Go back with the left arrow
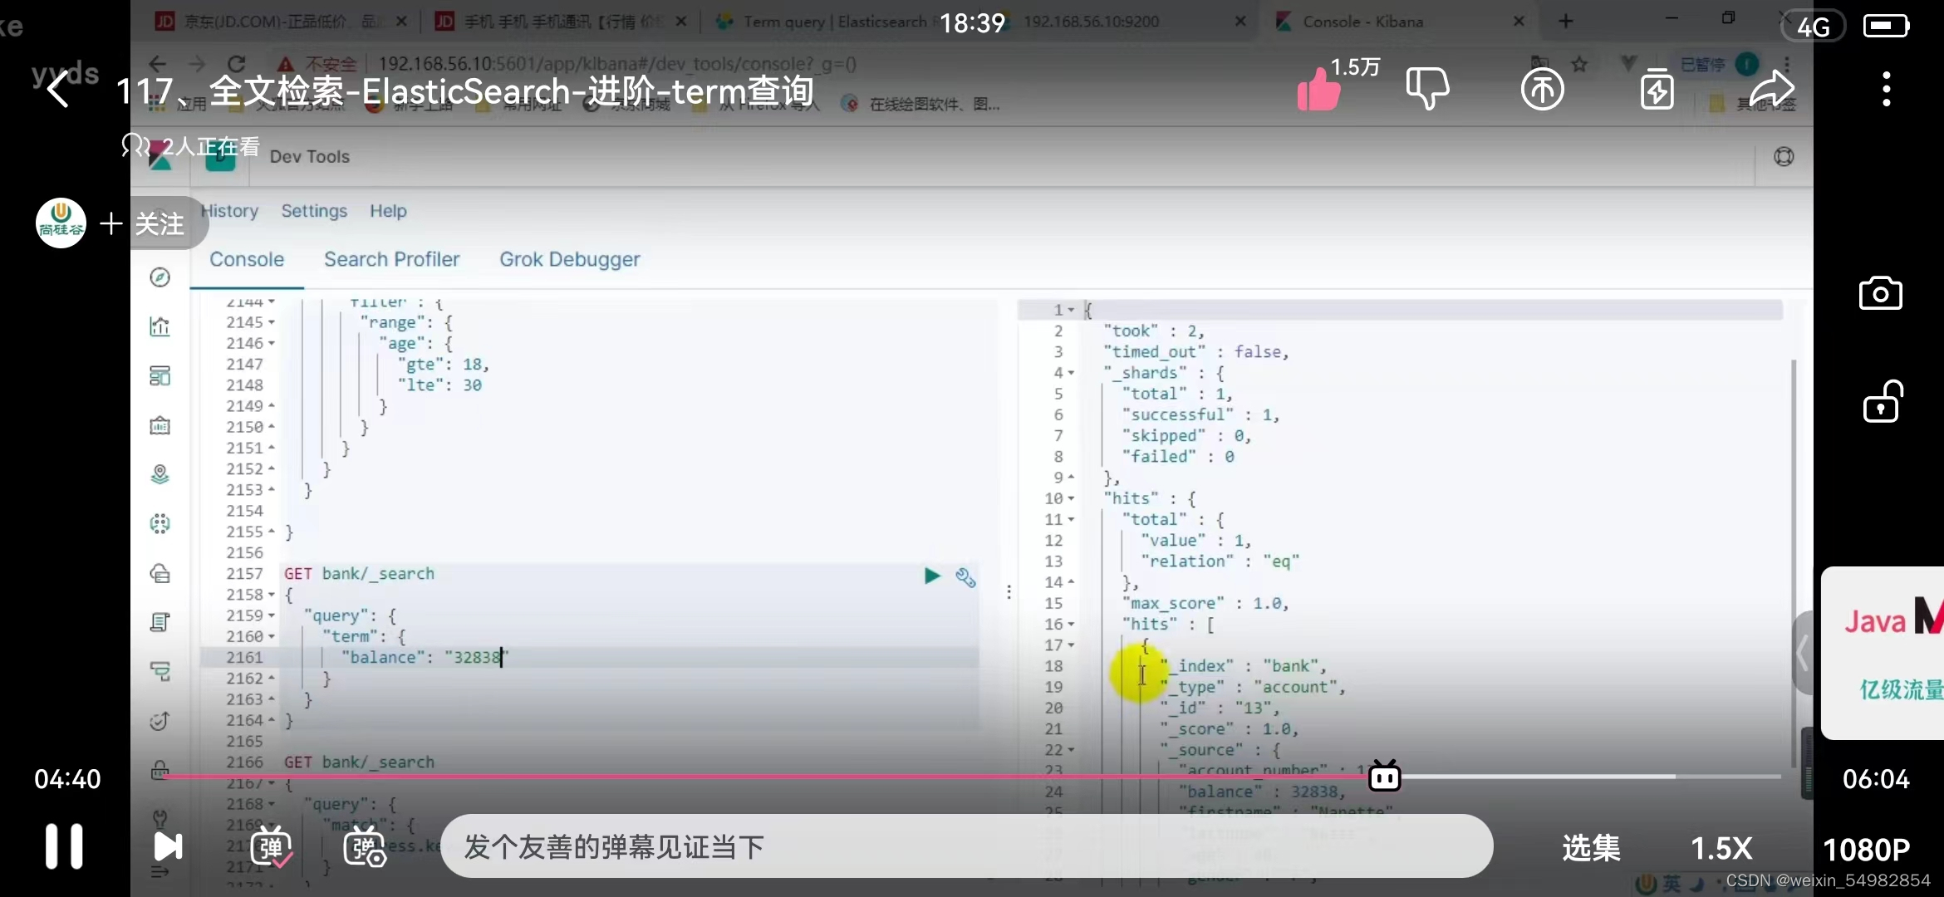 (58, 89)
